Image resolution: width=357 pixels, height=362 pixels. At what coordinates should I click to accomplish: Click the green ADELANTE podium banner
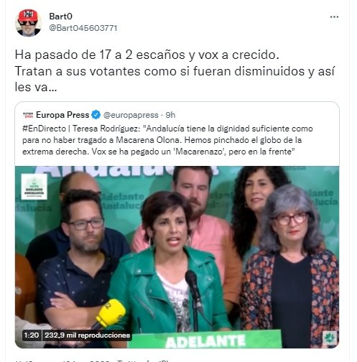point(205,340)
